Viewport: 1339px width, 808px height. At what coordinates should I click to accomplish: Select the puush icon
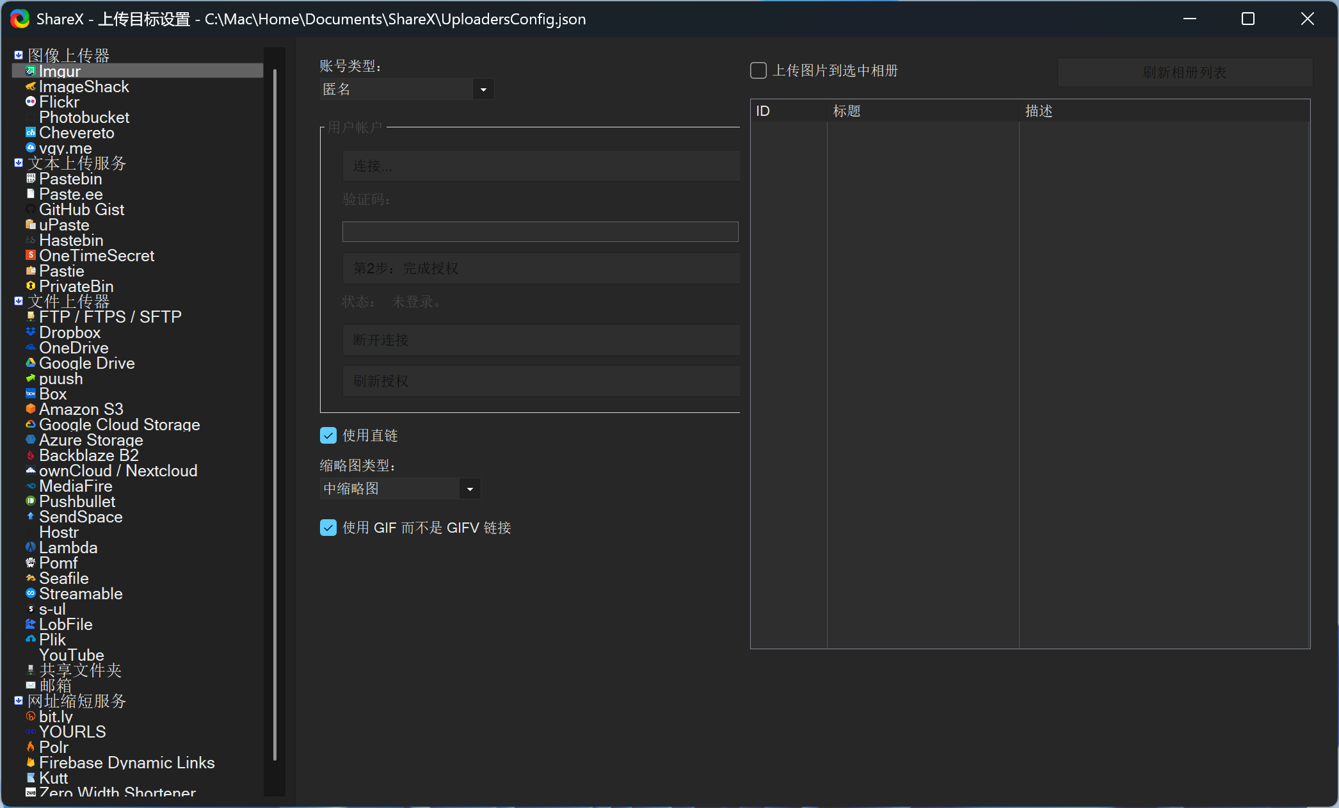[30, 378]
